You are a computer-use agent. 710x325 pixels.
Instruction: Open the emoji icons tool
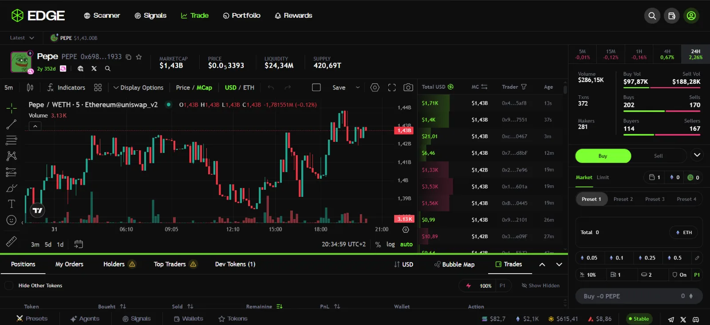click(12, 220)
